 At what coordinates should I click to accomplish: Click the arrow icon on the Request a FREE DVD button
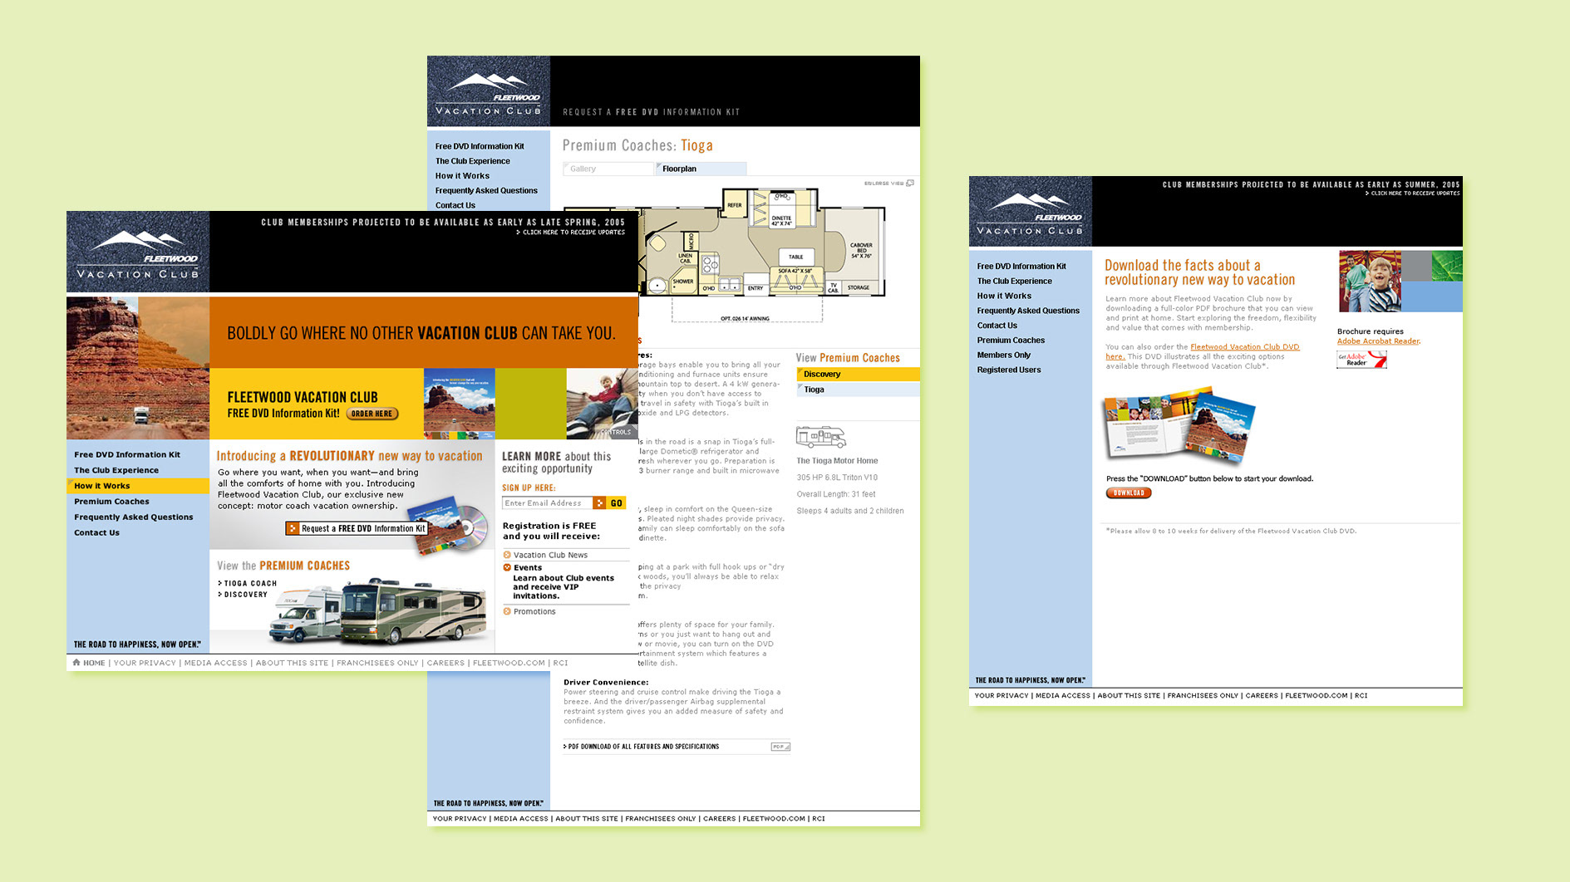click(x=293, y=528)
